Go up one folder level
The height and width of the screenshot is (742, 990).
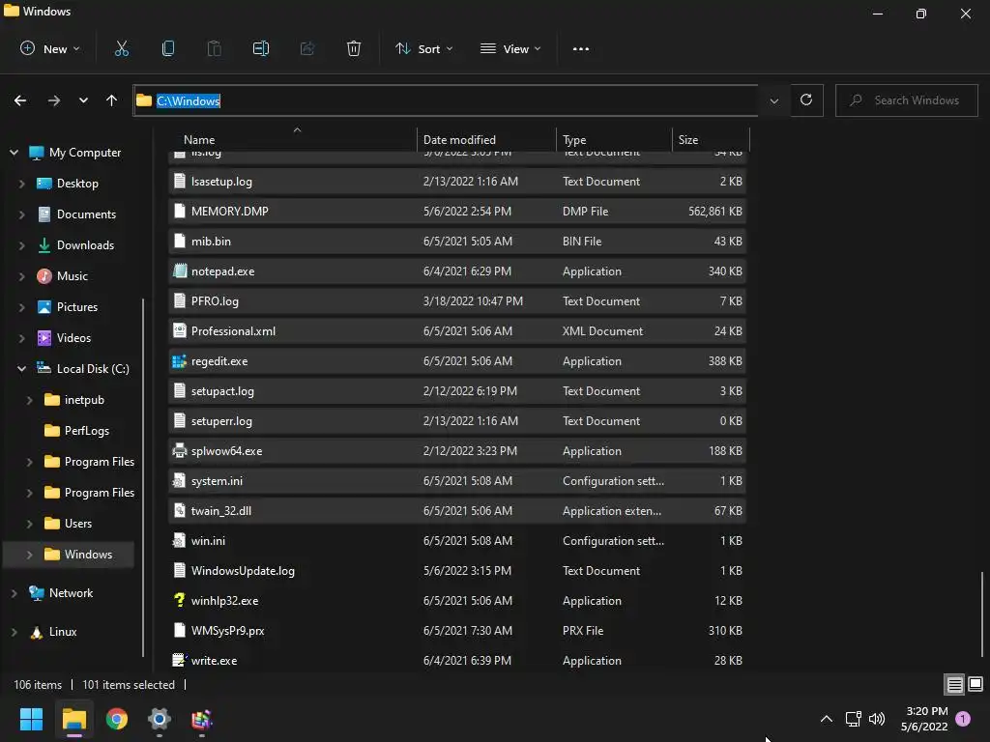tap(112, 100)
